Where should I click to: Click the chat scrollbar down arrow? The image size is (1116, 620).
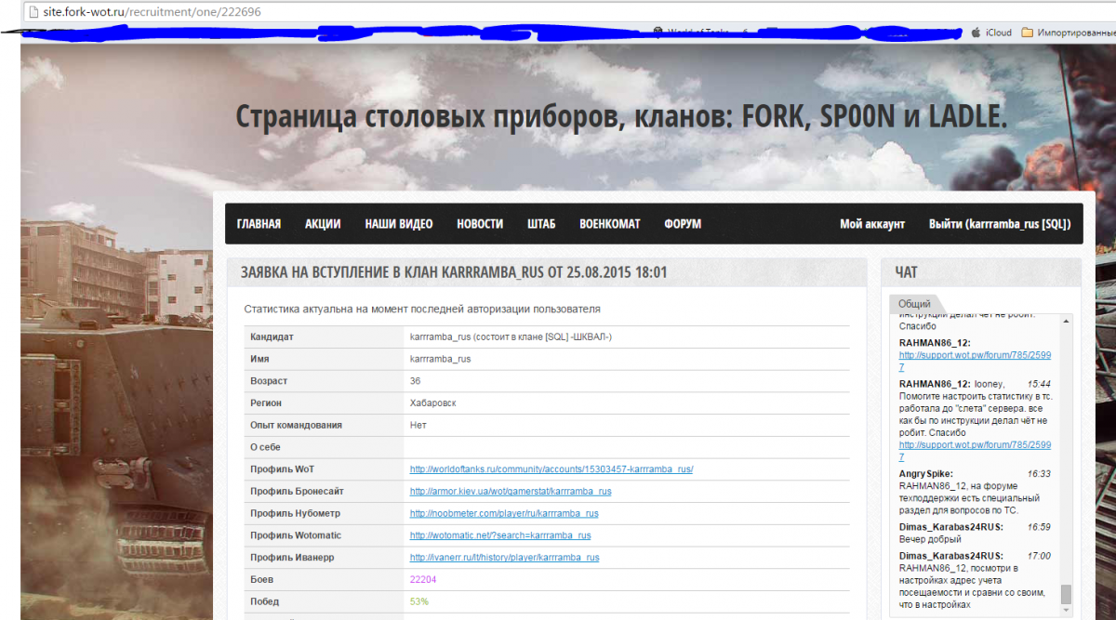point(1066,611)
